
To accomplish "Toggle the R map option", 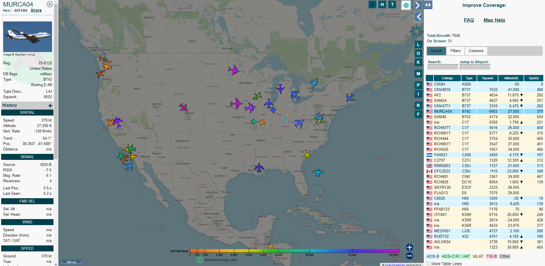I will [418, 106].
